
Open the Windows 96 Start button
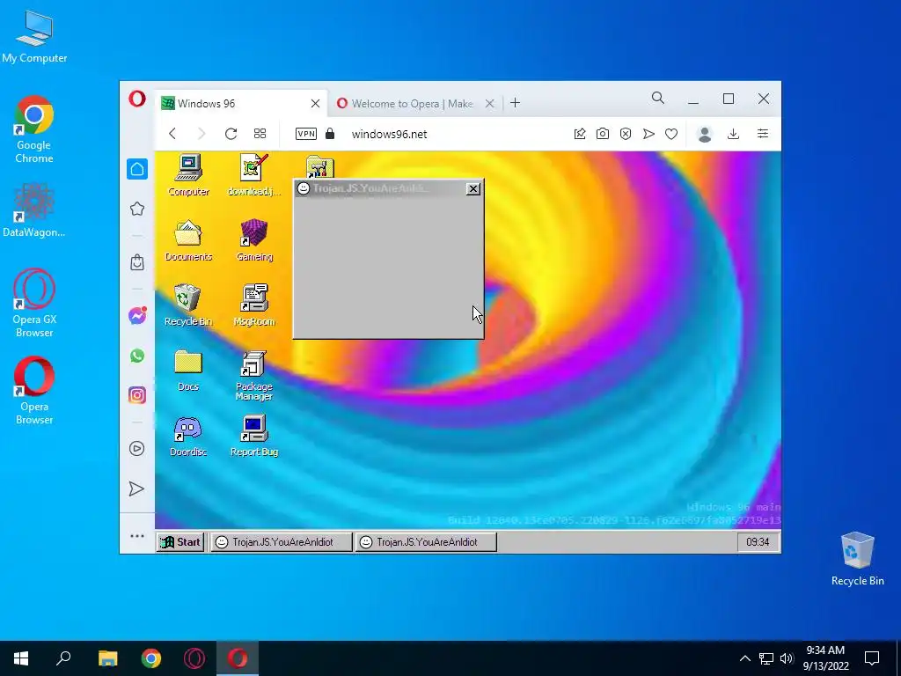[180, 541]
